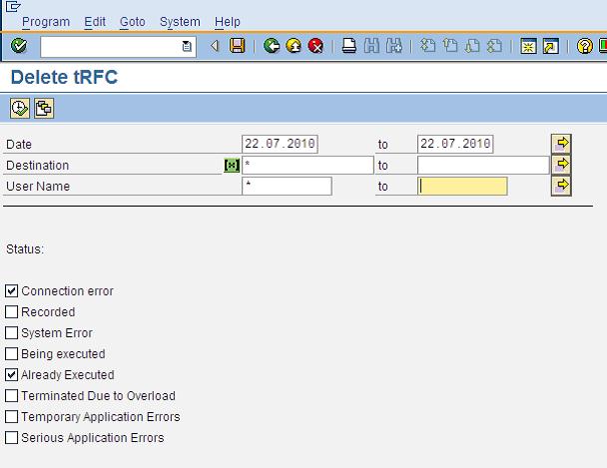Viewport: 607px width, 468px height.
Task: Click the Create New Session icon
Action: (x=528, y=46)
